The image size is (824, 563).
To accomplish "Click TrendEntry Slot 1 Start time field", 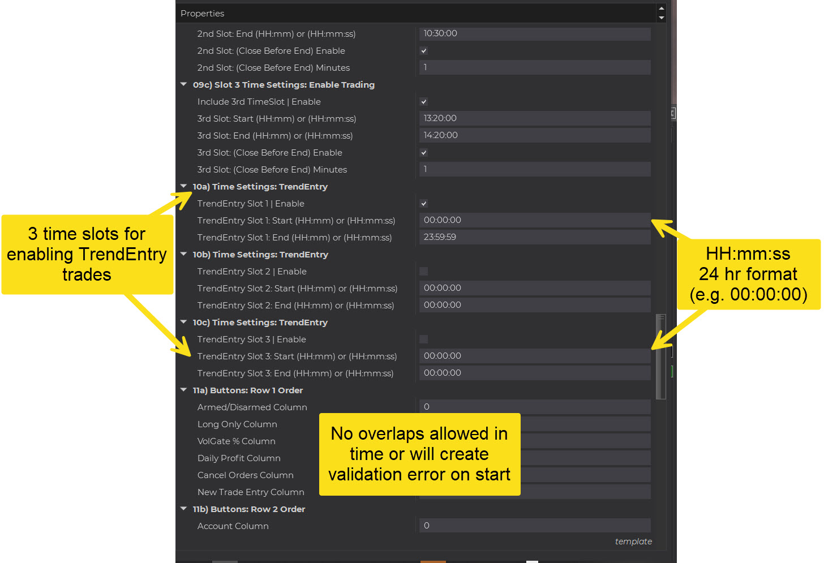I will pyautogui.click(x=534, y=220).
